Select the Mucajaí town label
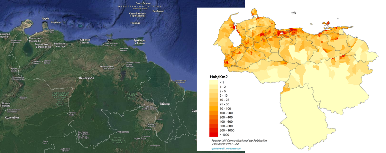 tap(148, 129)
